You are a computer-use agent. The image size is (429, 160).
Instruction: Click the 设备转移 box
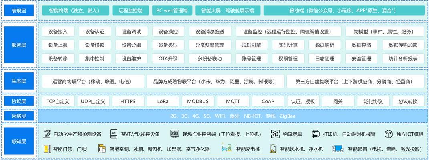point(58,58)
